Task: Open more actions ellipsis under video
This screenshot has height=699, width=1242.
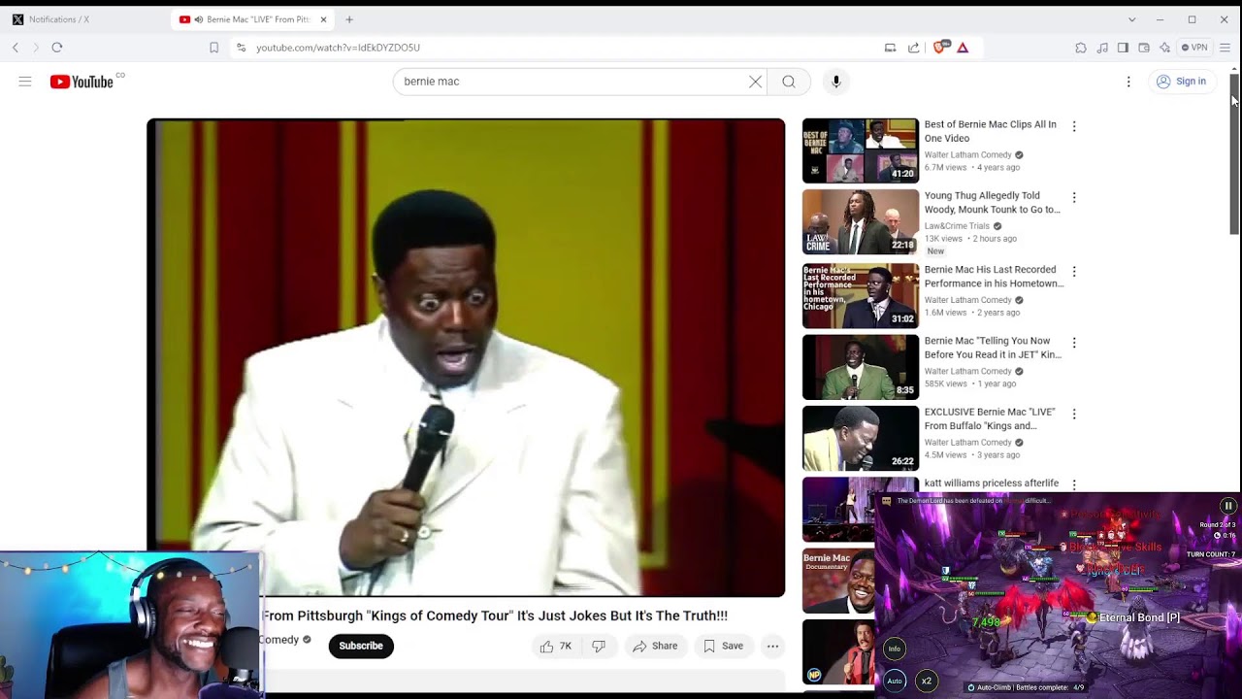Action: pos(772,646)
